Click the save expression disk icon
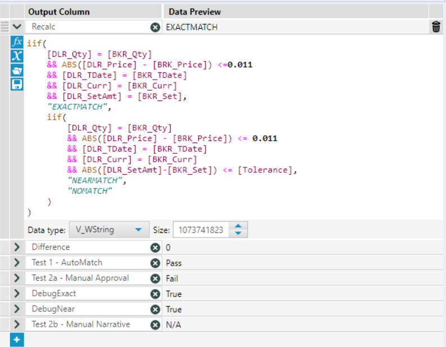Screen dimensions: 446x347 (17, 84)
